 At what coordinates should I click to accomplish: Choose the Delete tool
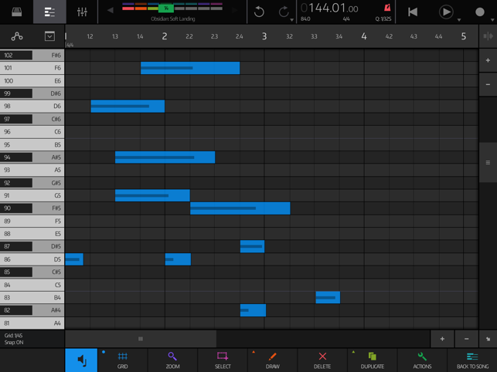(322, 360)
